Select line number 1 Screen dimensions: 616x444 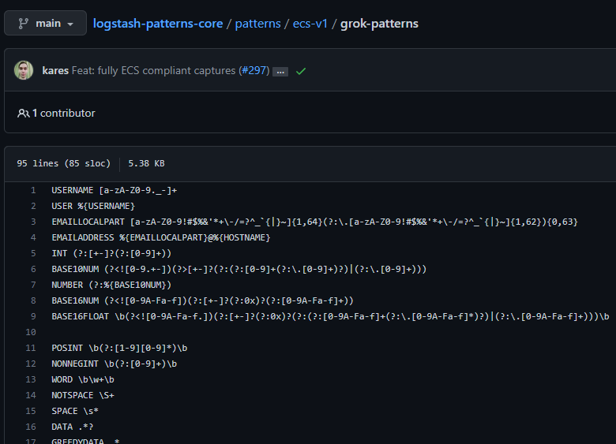click(32, 190)
